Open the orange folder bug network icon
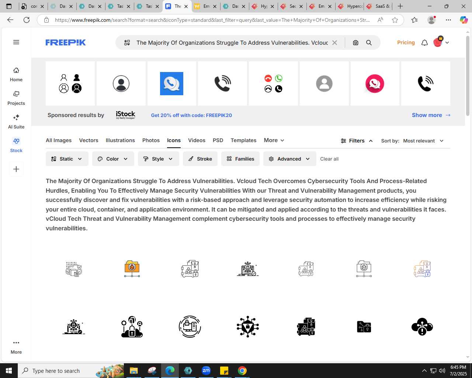The image size is (472, 378). (x=132, y=269)
